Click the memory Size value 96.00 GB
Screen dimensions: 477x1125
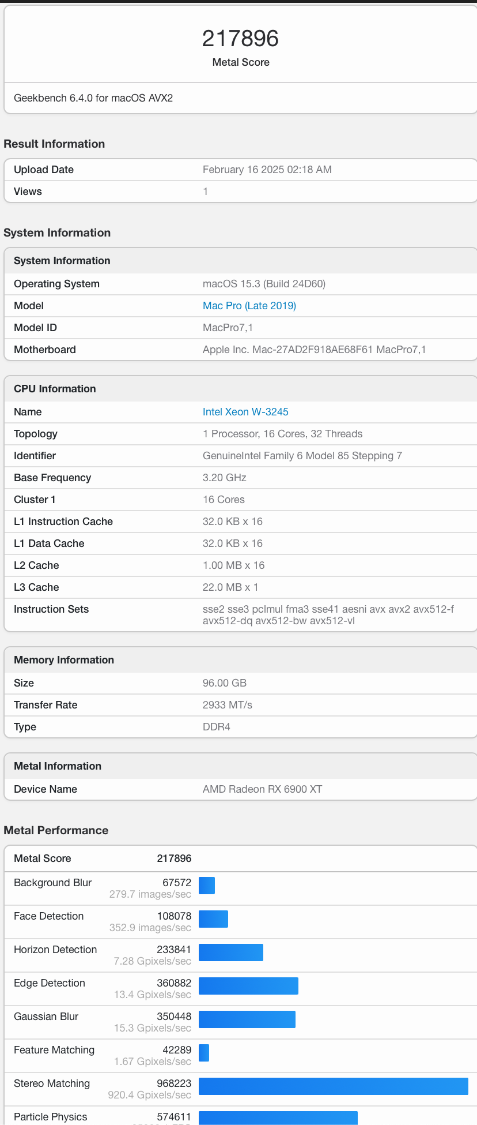point(225,683)
